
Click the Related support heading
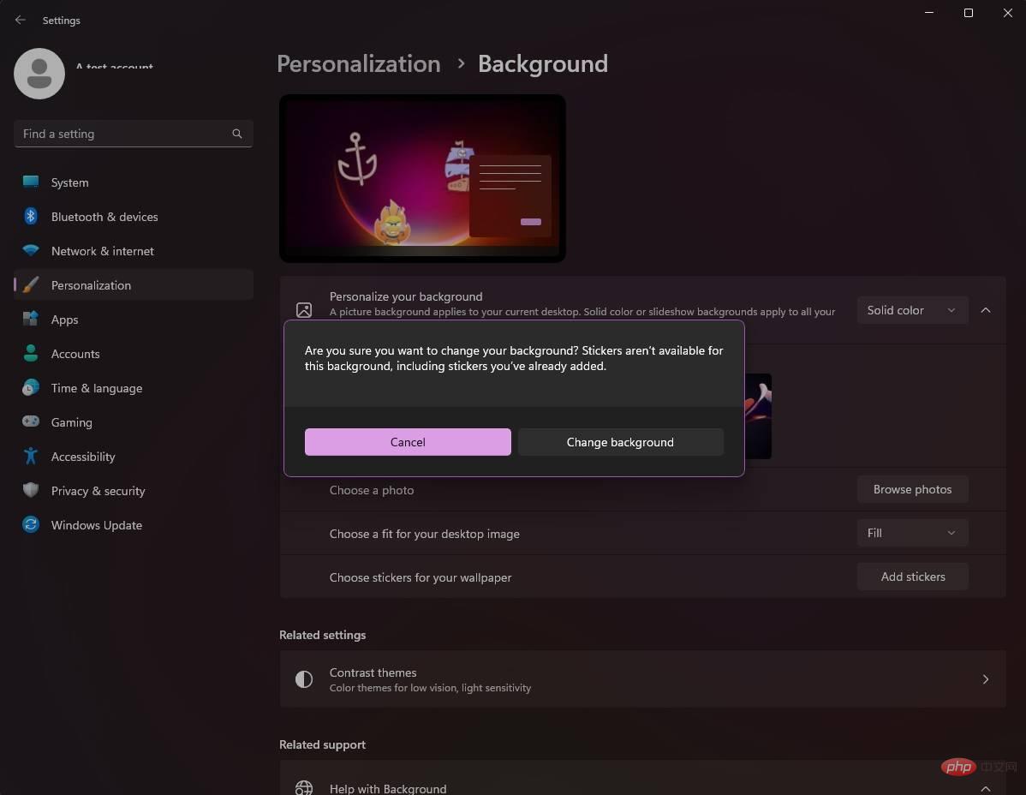323,744
